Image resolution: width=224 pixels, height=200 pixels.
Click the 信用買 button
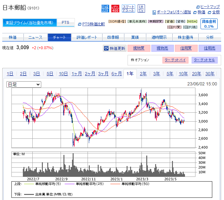[x=186, y=48]
